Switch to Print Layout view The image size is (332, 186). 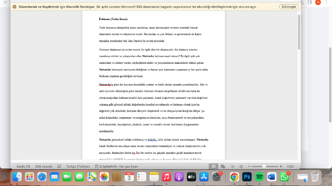coord(214,166)
